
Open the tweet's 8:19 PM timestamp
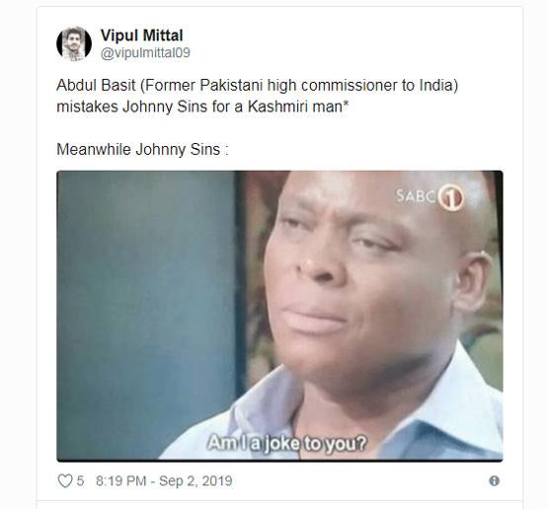click(120, 480)
